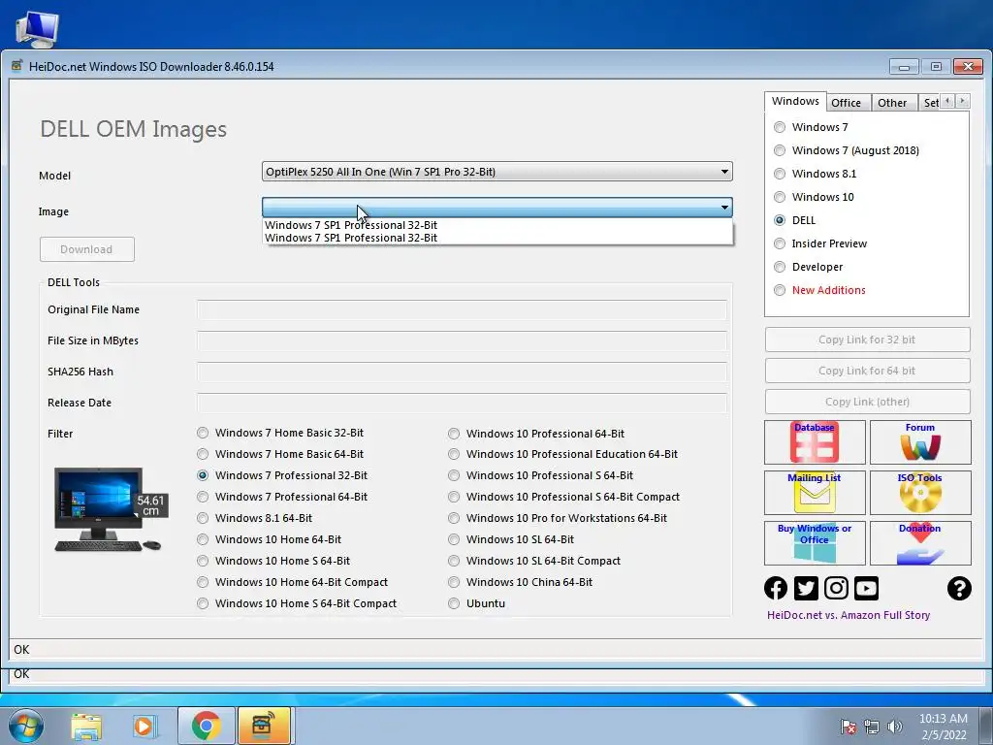Viewport: 993px width, 745px height.
Task: Choose first Windows 7 SP1 Professional 32-Bit entry
Action: pos(497,225)
